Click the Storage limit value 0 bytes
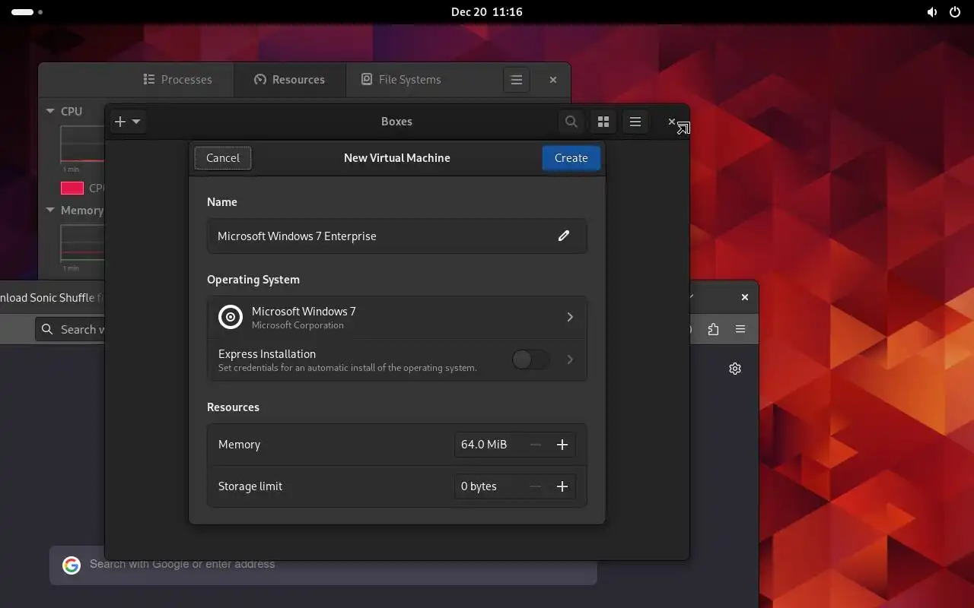 479,486
